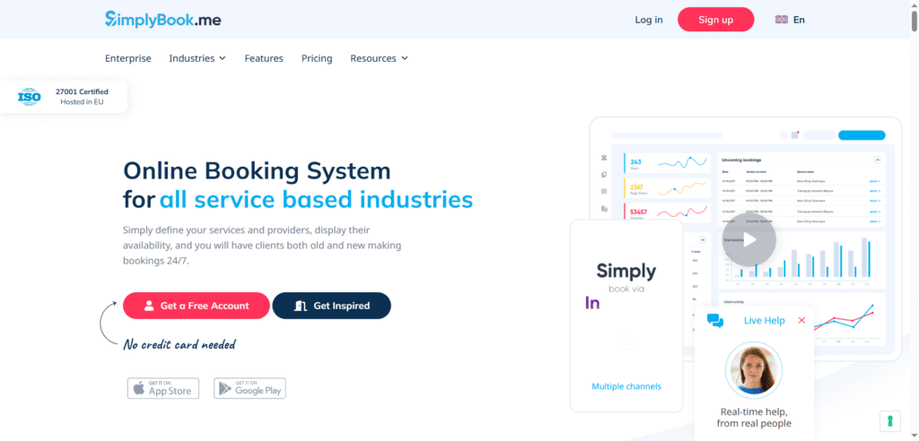919x441 pixels.
Task: Click the Live Help title text
Action: tap(765, 320)
